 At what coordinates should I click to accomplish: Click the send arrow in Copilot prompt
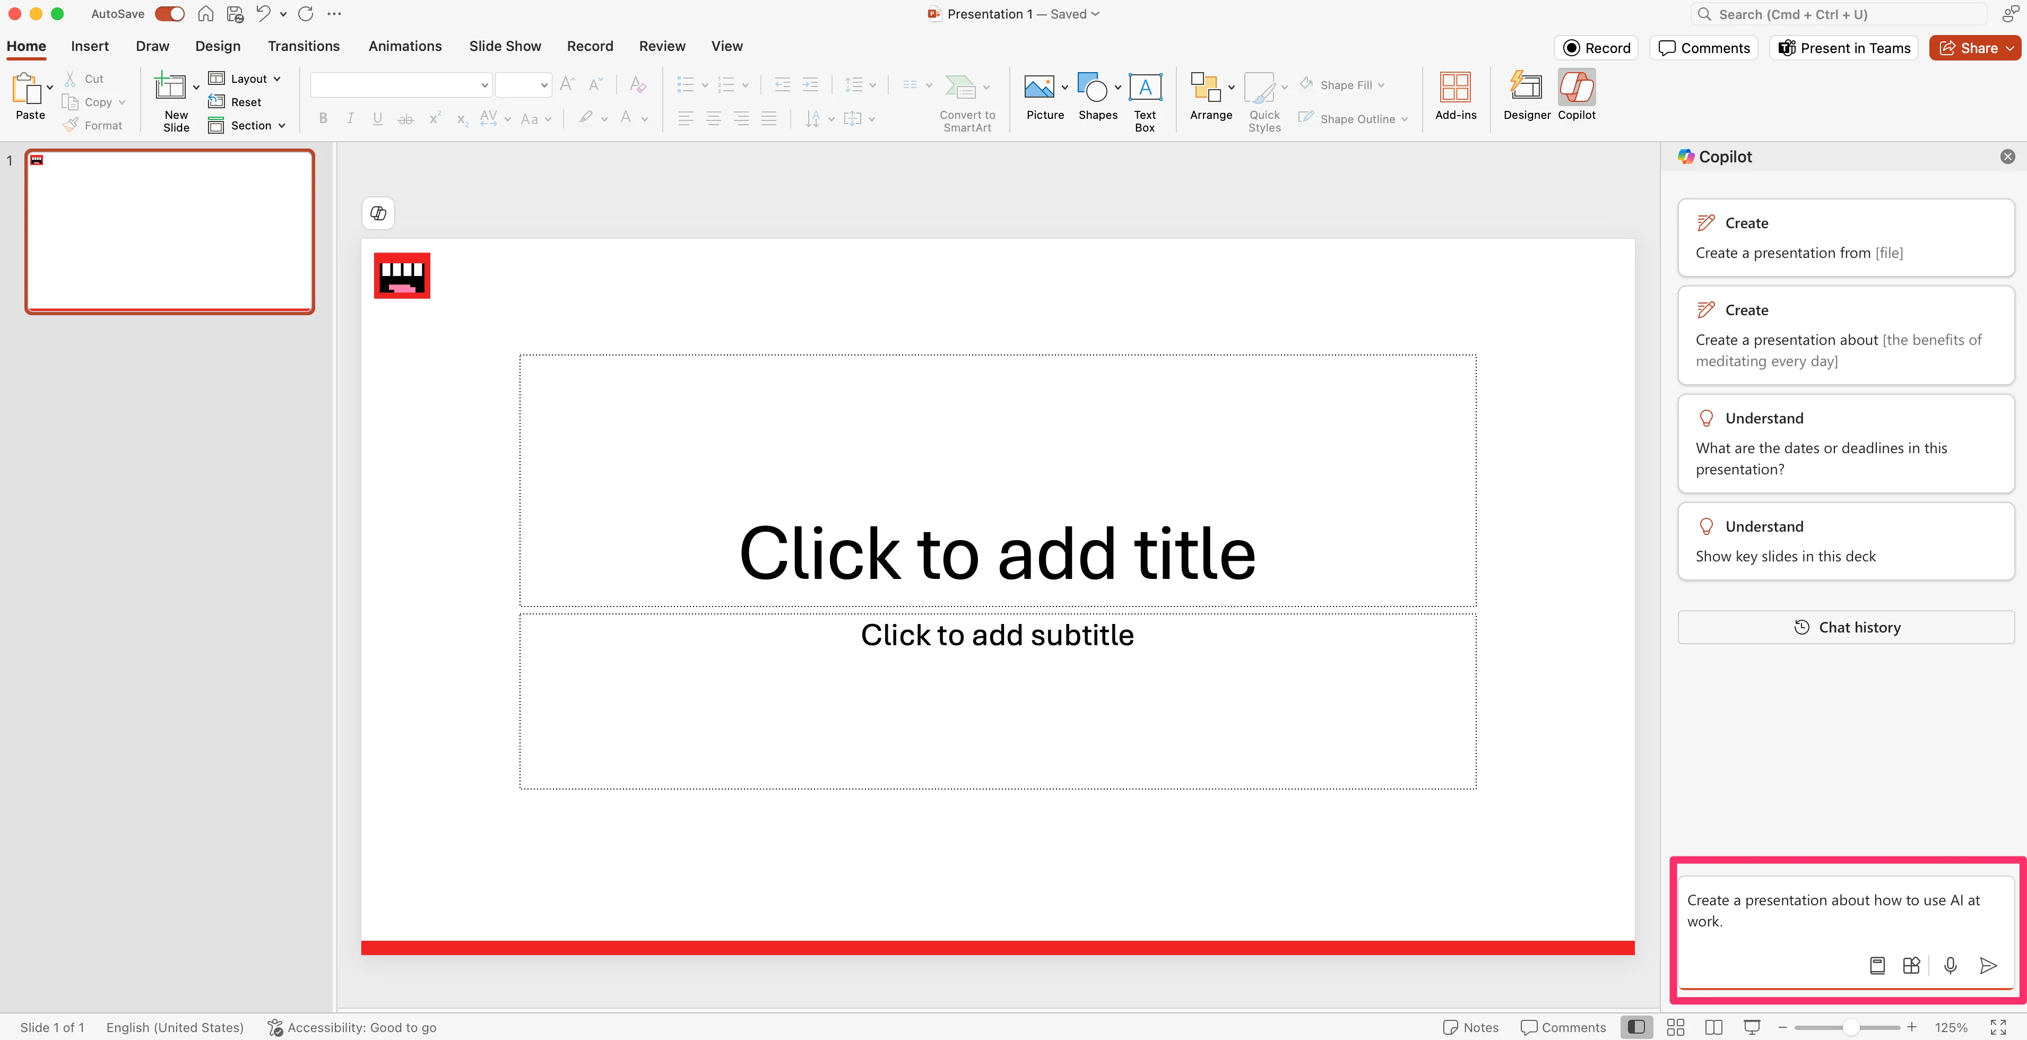(1988, 965)
